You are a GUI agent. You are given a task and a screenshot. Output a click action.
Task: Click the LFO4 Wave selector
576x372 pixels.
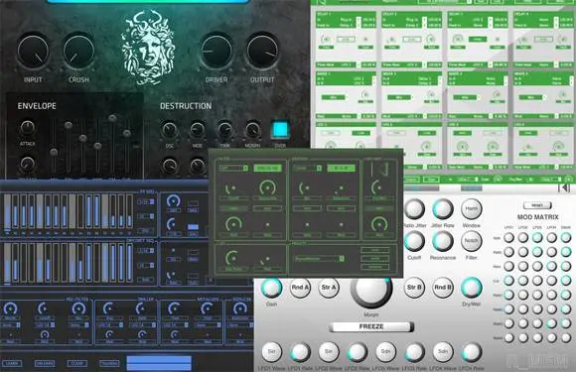pyautogui.click(x=443, y=352)
